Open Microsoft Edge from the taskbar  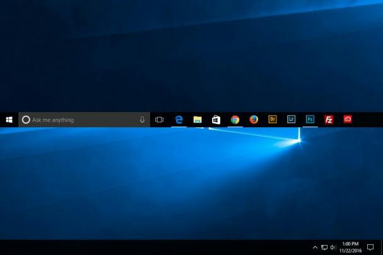click(x=179, y=120)
